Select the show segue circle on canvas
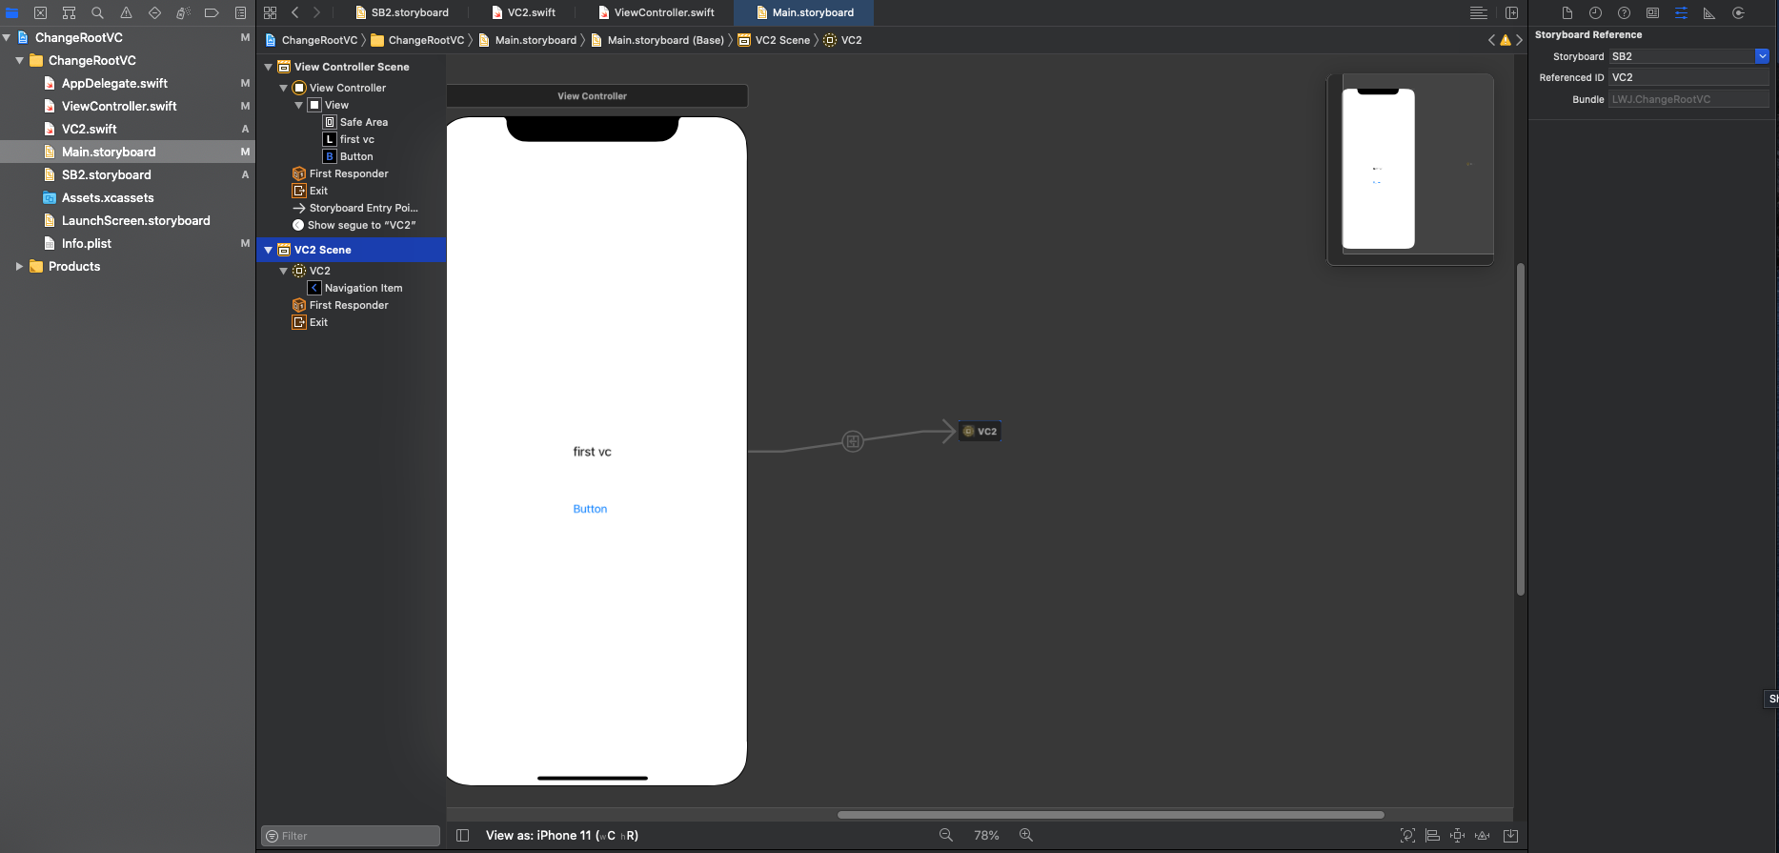The image size is (1779, 853). 853,441
